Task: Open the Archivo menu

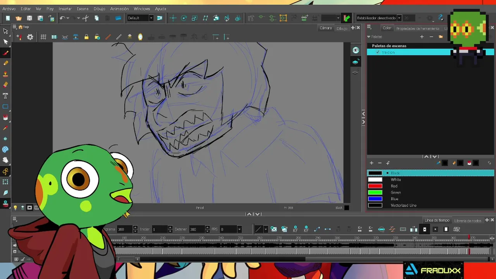Action: click(9, 9)
